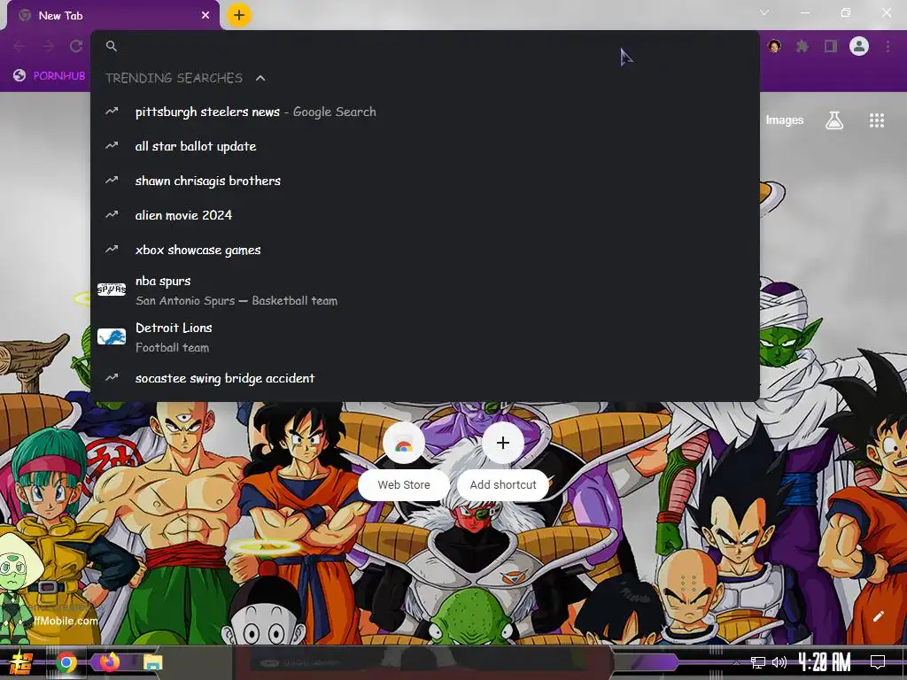
Task: Select 'alien movie 2024' suggestion
Action: click(424, 215)
